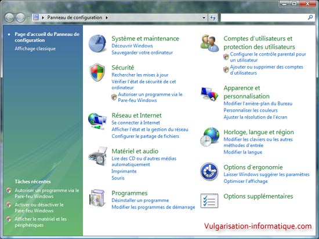Click the search magnifier icon
Image resolution: width=319 pixels, height=239 pixels.
[x=310, y=18]
